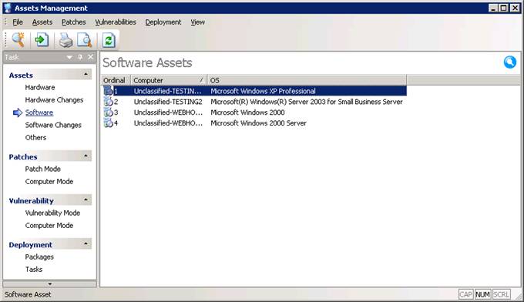Click the computer icon in row 2
The height and width of the screenshot is (302, 524).
coord(109,101)
